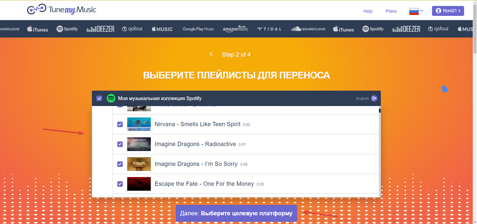The height and width of the screenshot is (224, 477).
Task: Uncheck Nirvana - Smells Like Teen Spirit
Action: coord(120,124)
